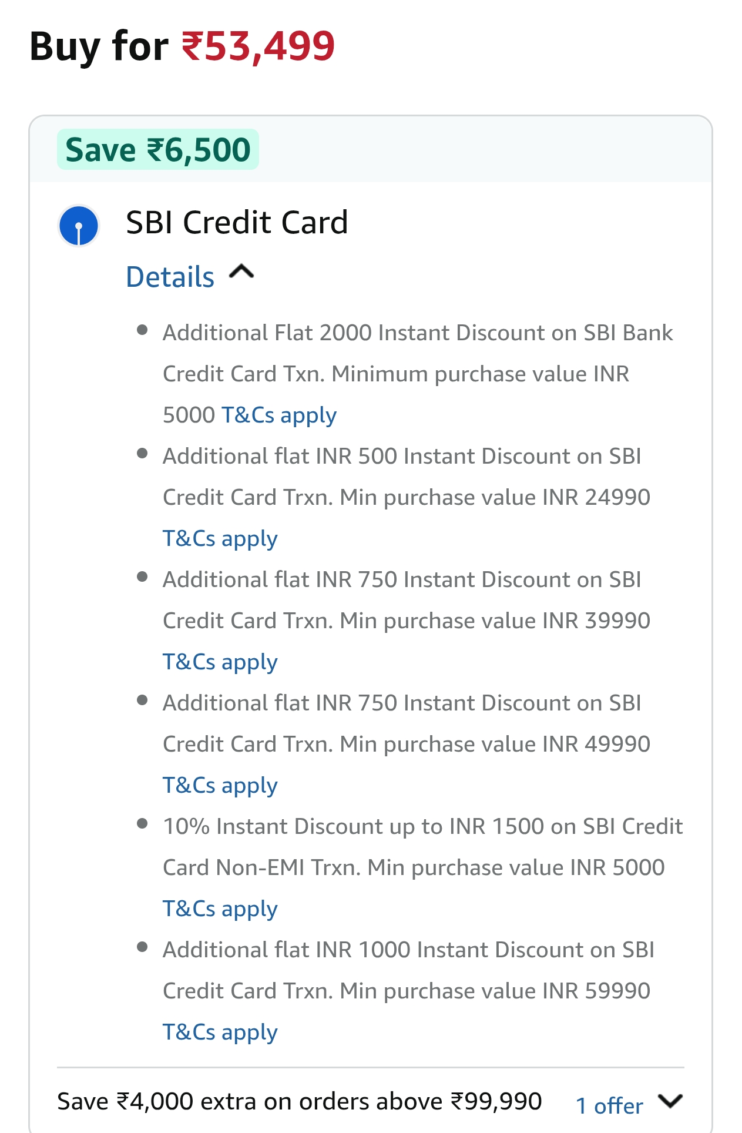The height and width of the screenshot is (1133, 742).
Task: View T&Cs for the INR 49990 minimum purchase offer
Action: pyautogui.click(x=220, y=785)
